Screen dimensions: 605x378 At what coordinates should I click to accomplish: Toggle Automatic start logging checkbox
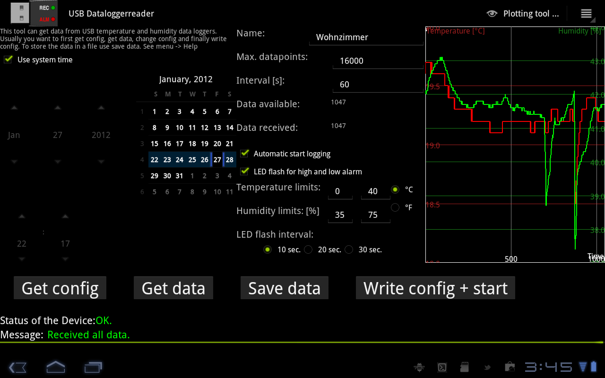click(x=245, y=154)
